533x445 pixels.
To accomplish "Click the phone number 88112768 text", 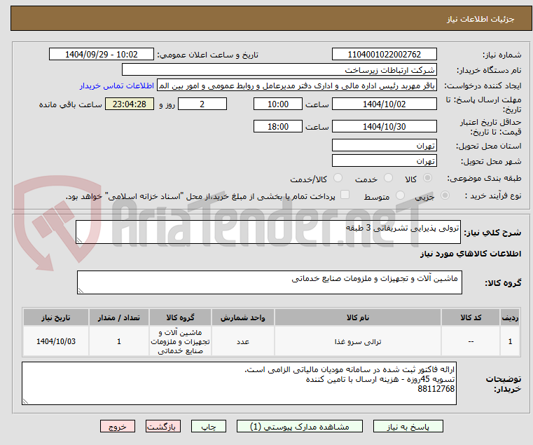I will pyautogui.click(x=436, y=388).
